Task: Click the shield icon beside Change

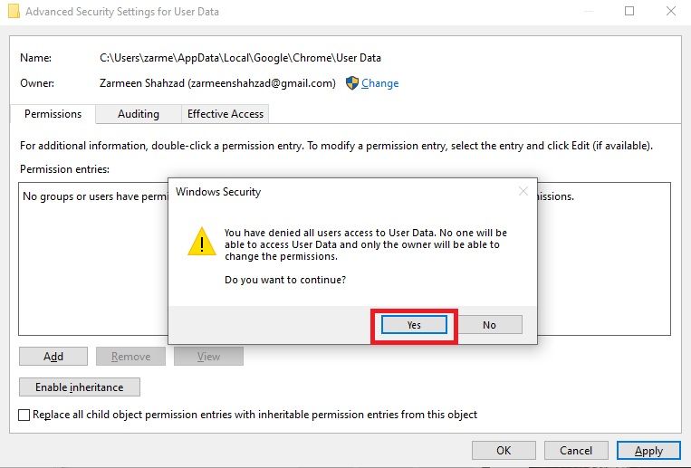Action: point(351,83)
